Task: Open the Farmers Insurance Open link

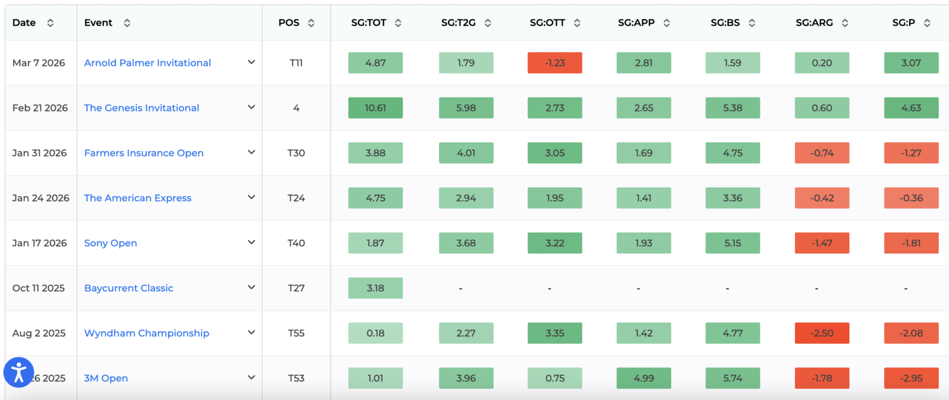Action: point(144,153)
